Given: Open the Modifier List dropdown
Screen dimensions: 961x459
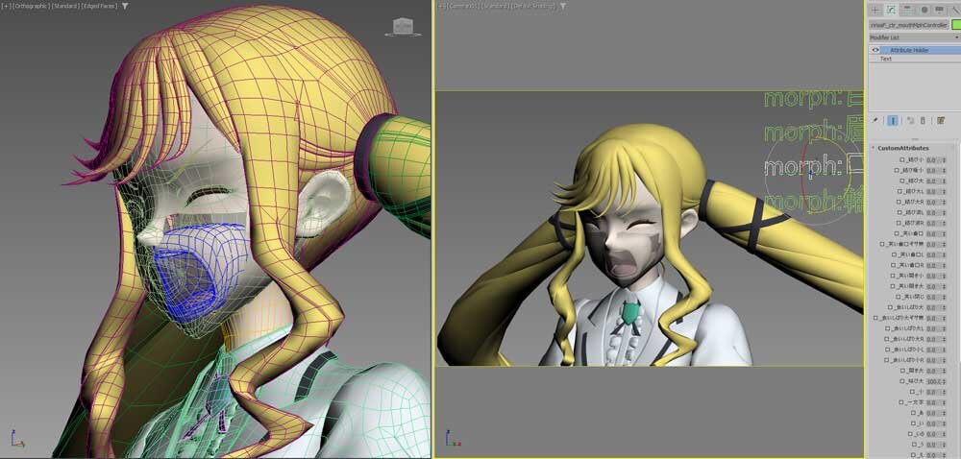Looking at the screenshot, I should (915, 37).
